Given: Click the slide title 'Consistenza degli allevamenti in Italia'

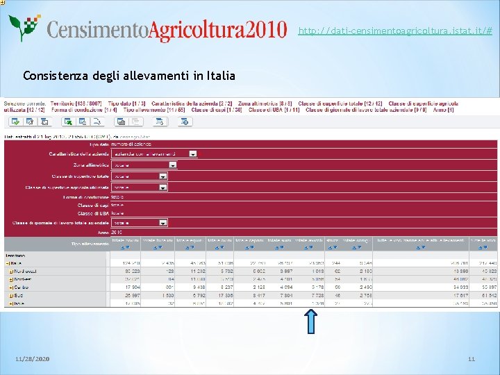Looking at the screenshot, I should pos(129,76).
